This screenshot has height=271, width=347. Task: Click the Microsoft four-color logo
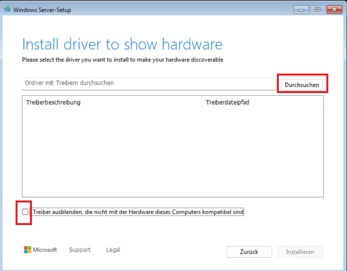coord(27,250)
